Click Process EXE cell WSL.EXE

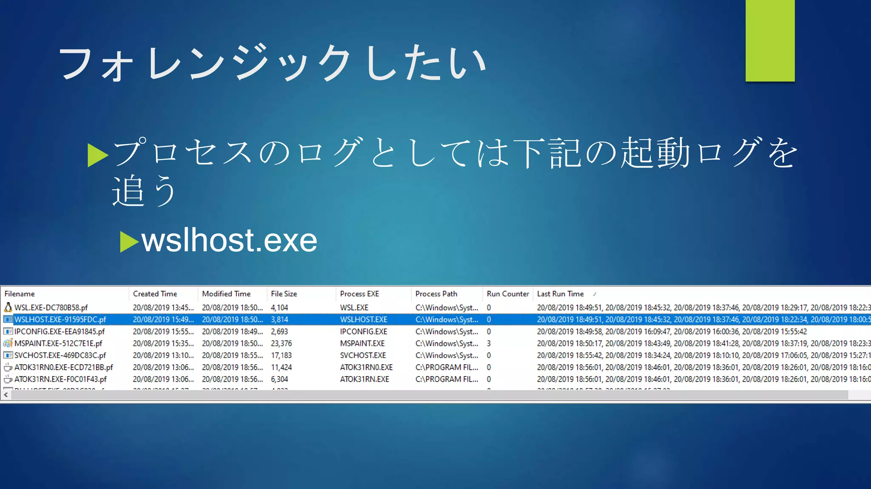point(354,307)
